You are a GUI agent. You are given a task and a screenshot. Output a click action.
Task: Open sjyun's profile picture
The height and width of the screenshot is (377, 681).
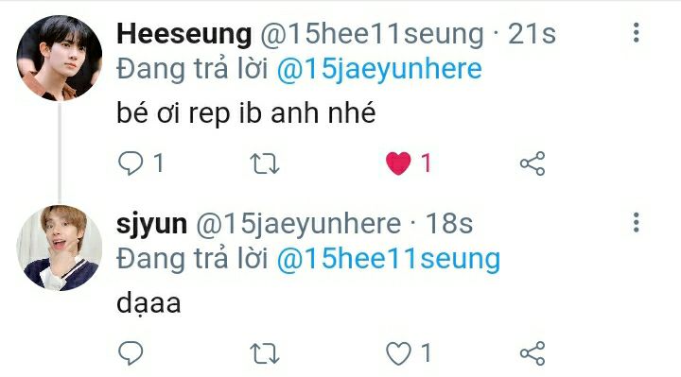tap(60, 248)
